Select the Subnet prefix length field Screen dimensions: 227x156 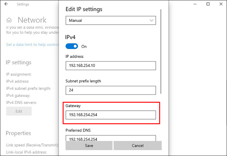(x=110, y=90)
